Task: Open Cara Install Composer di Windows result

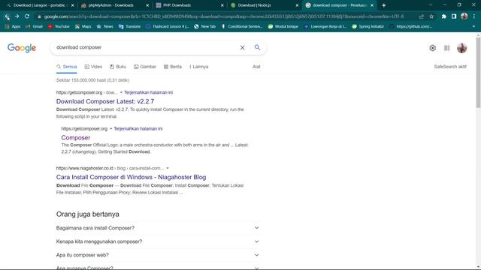Action: pos(131,177)
